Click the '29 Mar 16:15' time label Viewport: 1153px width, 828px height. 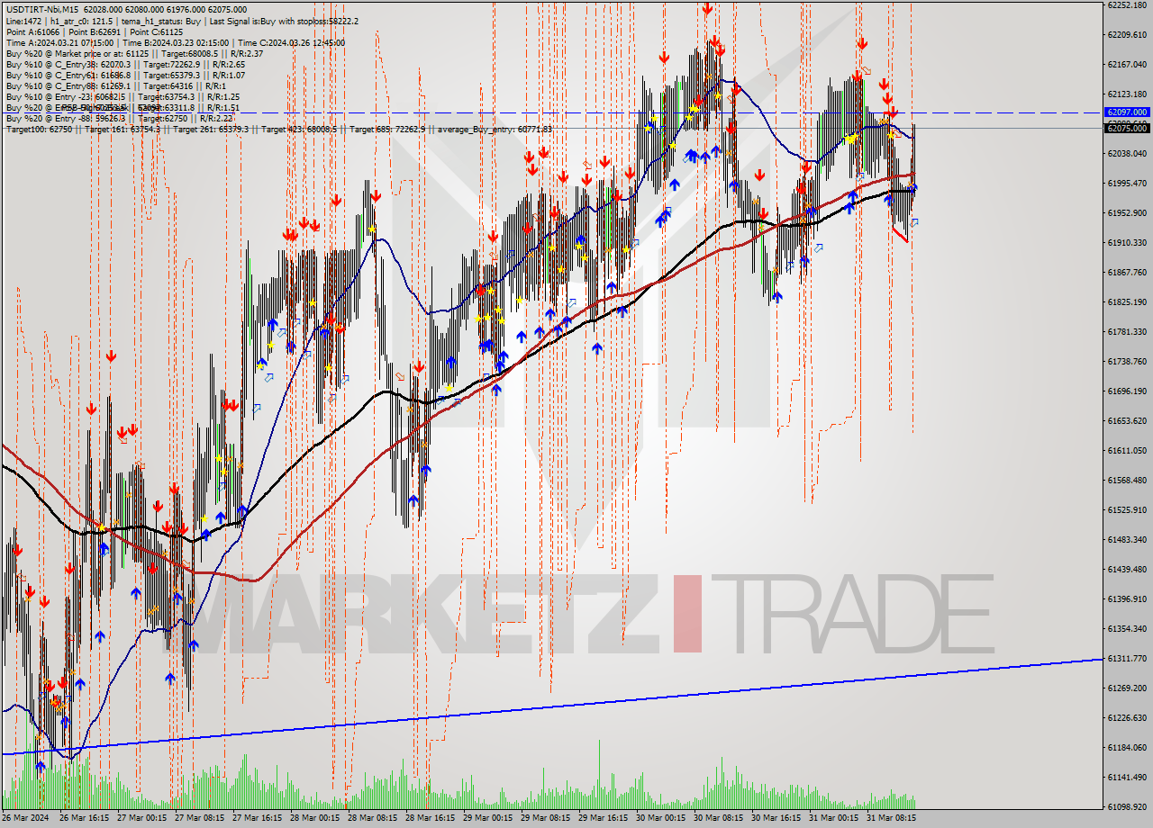pyautogui.click(x=603, y=818)
